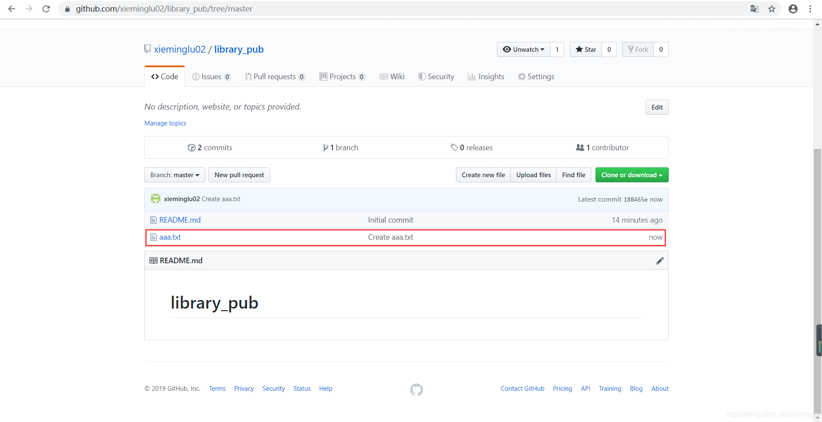Screen dimensions: 822x422
Task: Open the footer Training link
Action: point(610,389)
